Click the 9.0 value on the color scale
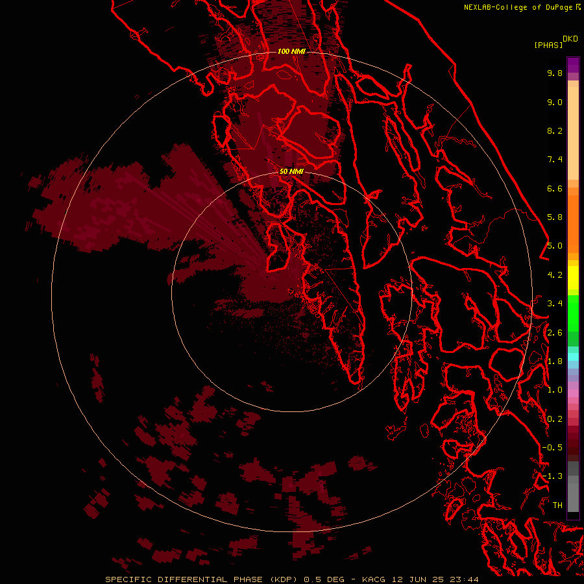 (555, 102)
